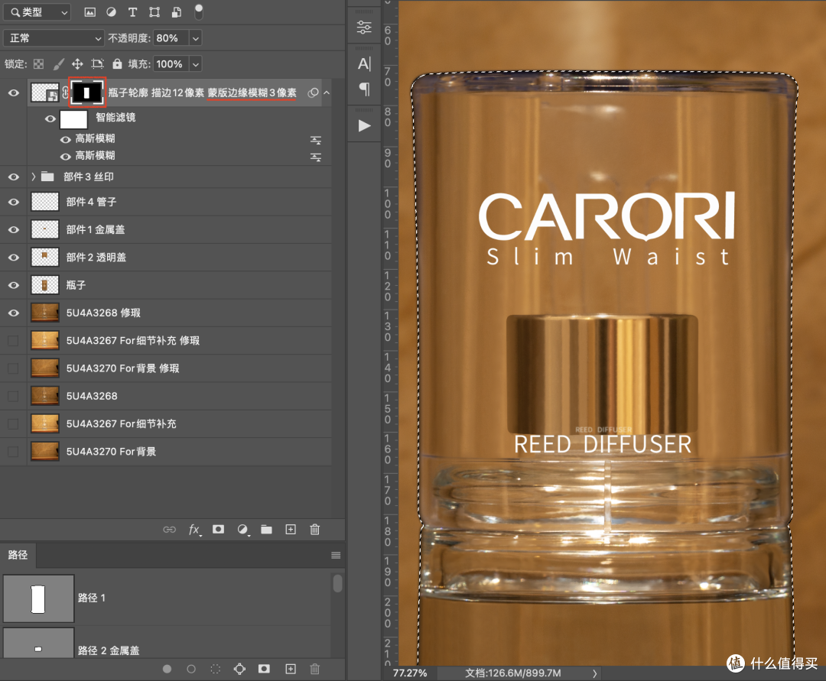826x681 pixels.
Task: Select the black layer mask thumbnail
Action: point(87,92)
